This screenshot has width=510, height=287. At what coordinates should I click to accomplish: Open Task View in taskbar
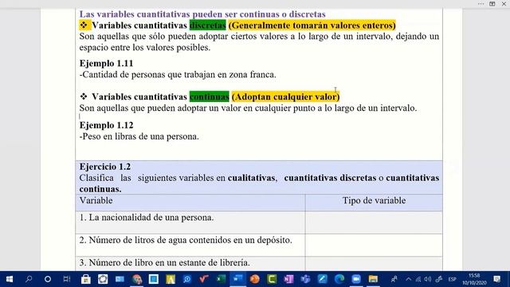coord(67,279)
